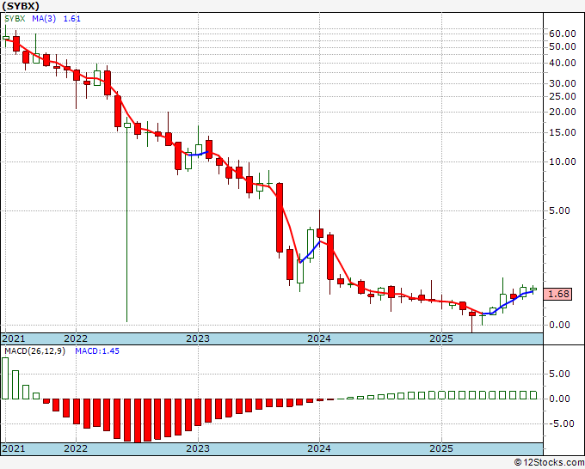Click the 10.00 price axis label
Image resolution: width=585 pixels, height=469 pixels.
(x=563, y=161)
